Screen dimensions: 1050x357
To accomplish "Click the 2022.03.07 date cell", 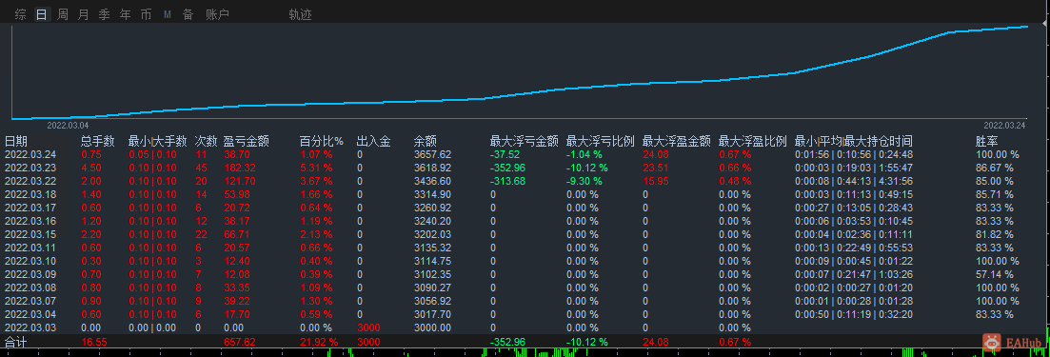I will click(x=30, y=301).
